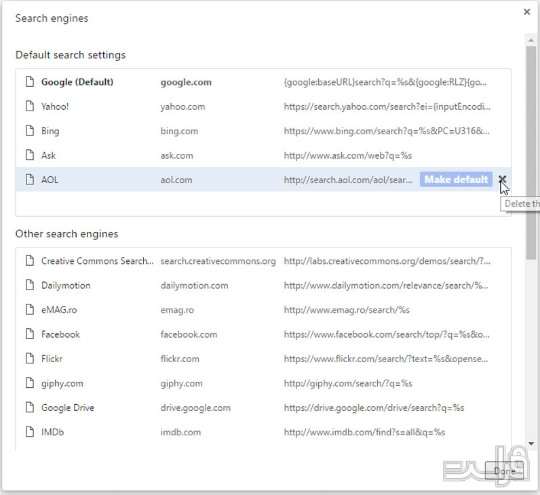Click the www.dailymotion.com relevance URL

(x=386, y=285)
